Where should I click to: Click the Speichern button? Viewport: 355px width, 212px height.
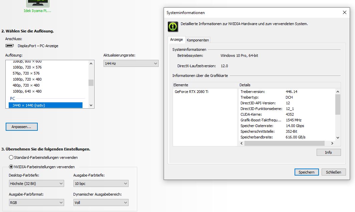pyautogui.click(x=307, y=172)
